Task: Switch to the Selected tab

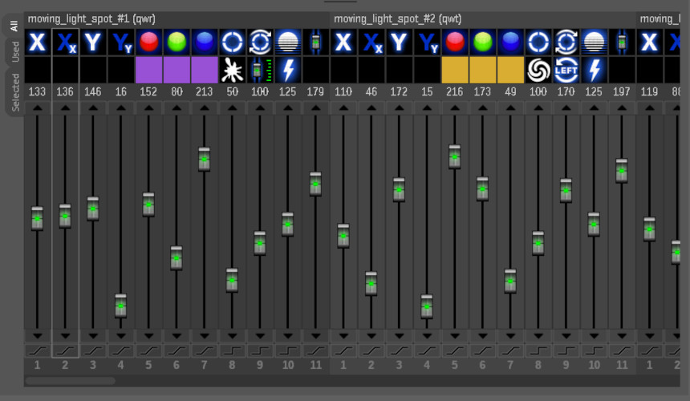Action: 14,91
